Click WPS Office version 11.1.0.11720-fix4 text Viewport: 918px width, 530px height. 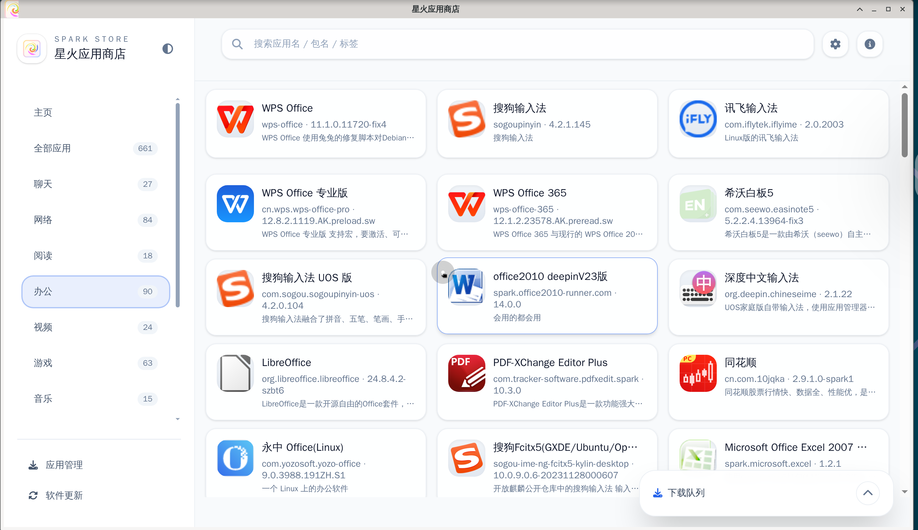click(348, 125)
